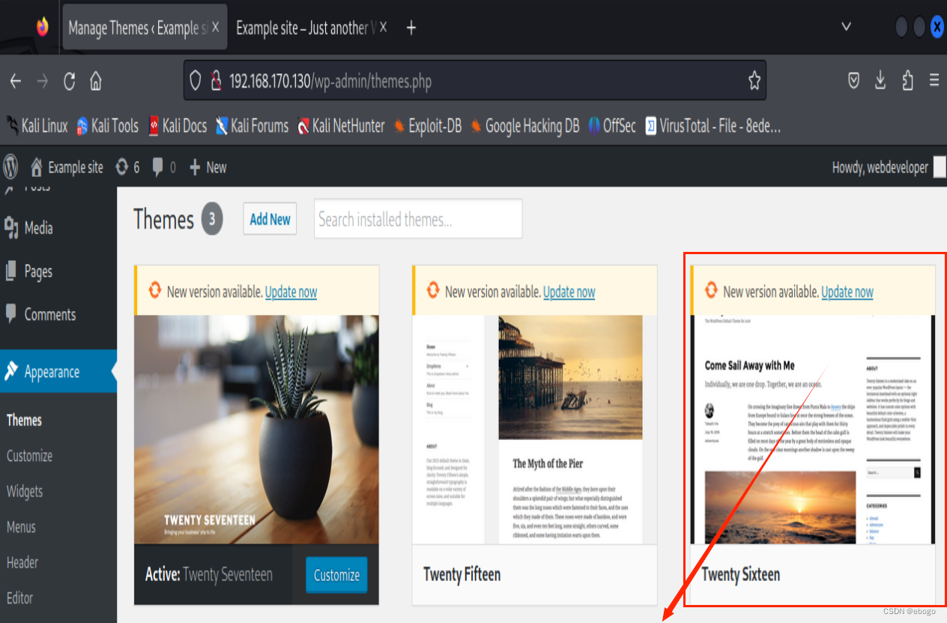Click the insecure connection padlock icon
Screen dimensions: 947x623
coord(216,81)
